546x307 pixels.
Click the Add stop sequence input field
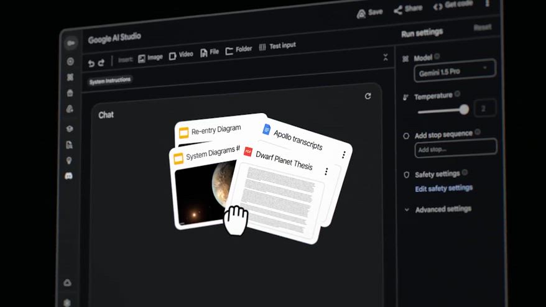[455, 148]
